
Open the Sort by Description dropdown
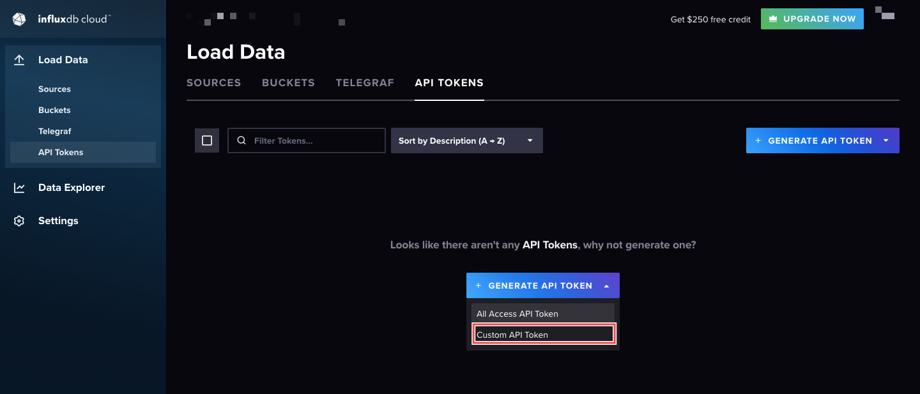tap(466, 140)
